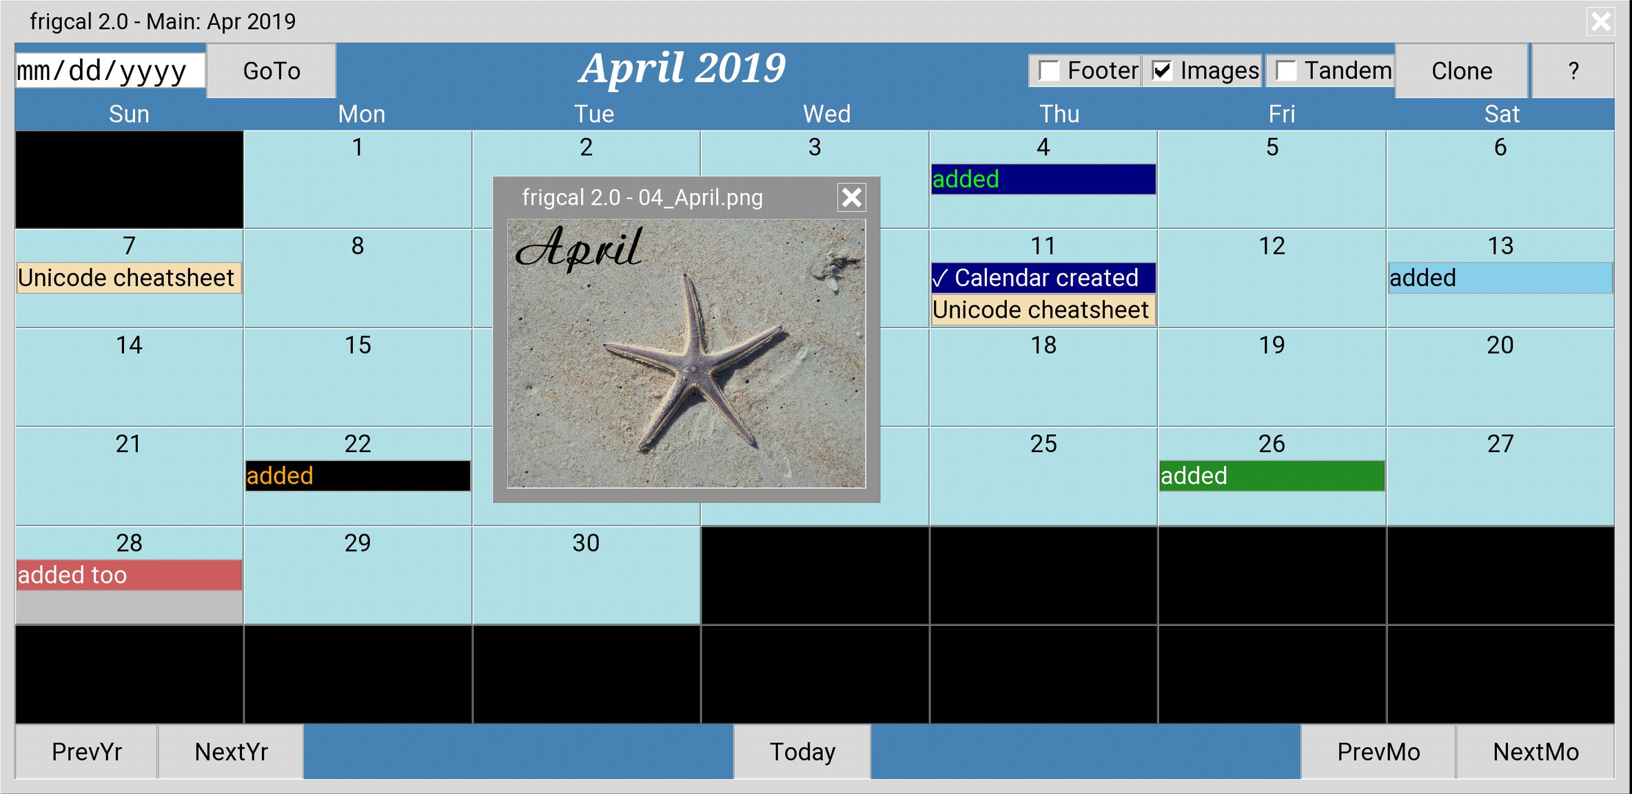
Task: Close the 04_April.png image popup
Action: [x=852, y=198]
